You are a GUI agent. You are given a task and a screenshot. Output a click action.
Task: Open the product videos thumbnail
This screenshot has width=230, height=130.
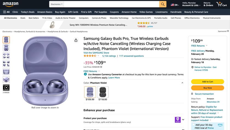[6, 88]
